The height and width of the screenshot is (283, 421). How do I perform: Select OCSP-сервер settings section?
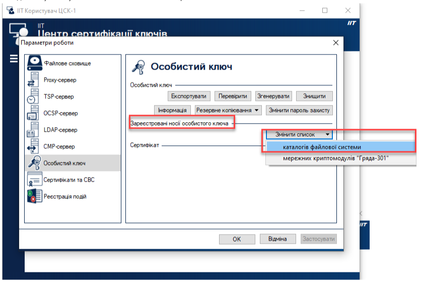point(73,113)
